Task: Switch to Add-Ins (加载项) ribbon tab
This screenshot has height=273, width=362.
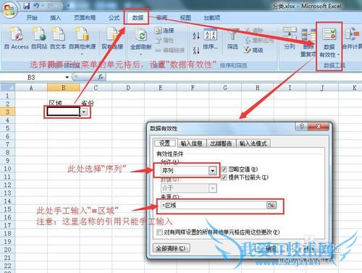Action: point(212,18)
